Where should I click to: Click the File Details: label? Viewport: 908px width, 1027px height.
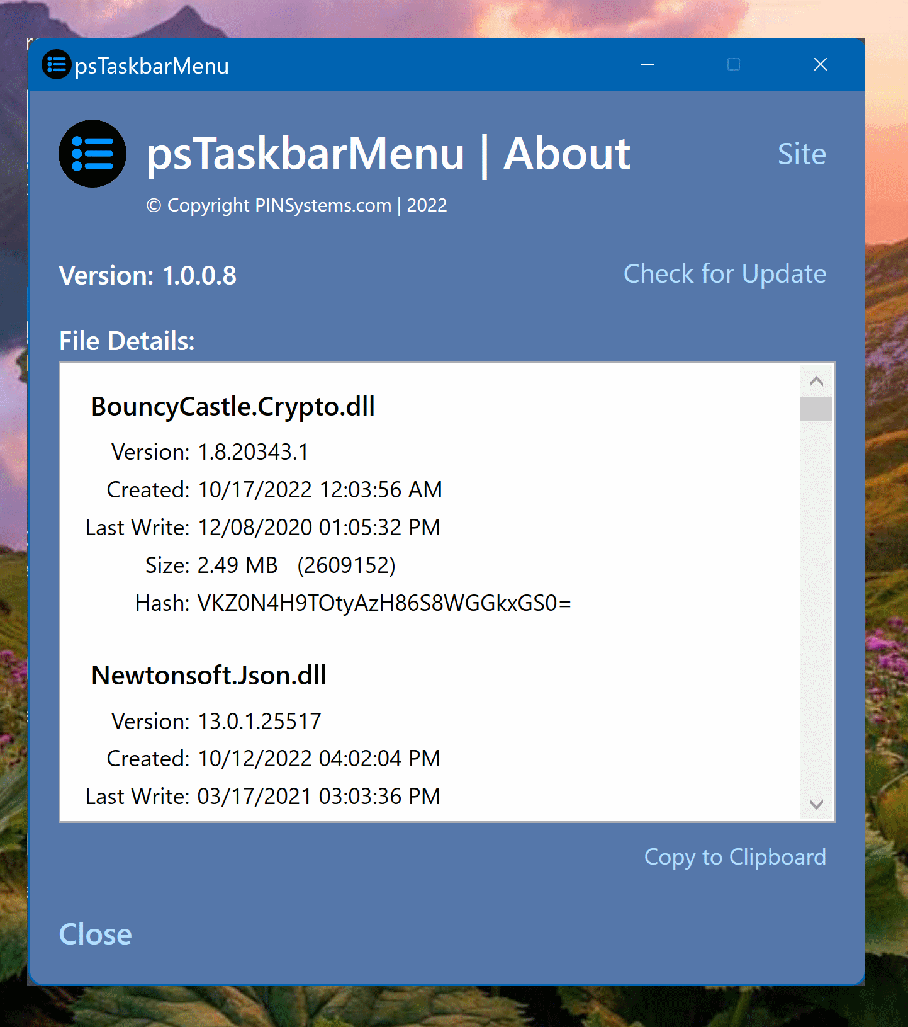point(127,341)
